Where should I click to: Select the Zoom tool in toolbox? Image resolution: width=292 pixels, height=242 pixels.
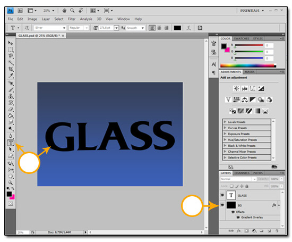(x=11, y=182)
